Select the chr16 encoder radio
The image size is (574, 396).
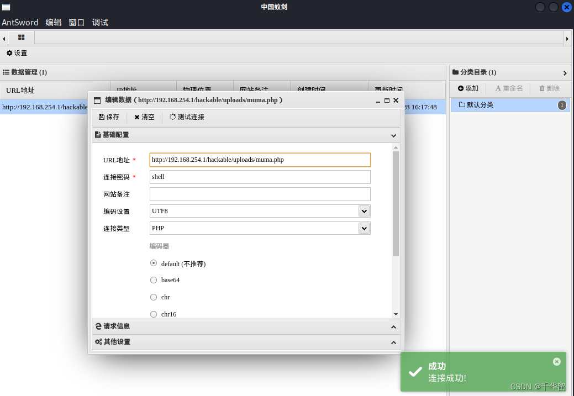point(154,314)
